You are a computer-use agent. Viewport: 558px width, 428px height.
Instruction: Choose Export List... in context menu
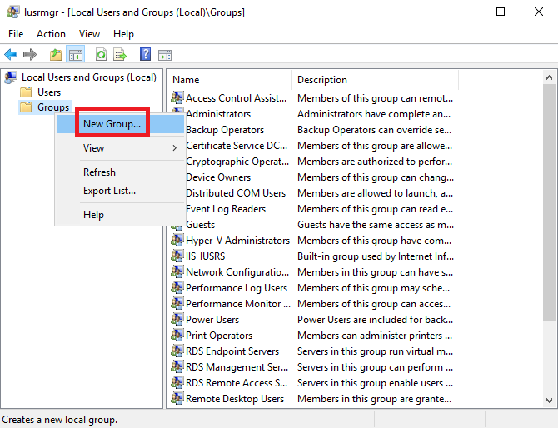coord(109,191)
